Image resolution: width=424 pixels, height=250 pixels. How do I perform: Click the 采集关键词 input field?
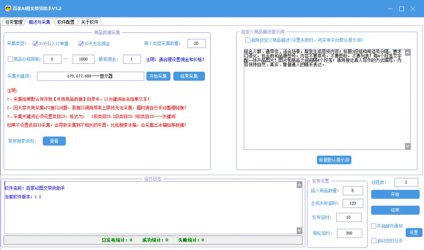tap(90, 76)
